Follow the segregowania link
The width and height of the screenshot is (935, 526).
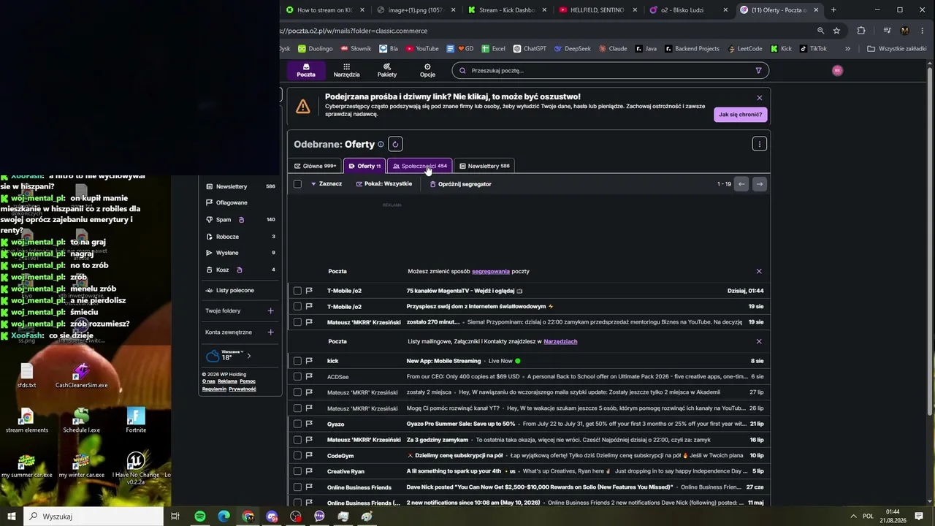pos(491,272)
